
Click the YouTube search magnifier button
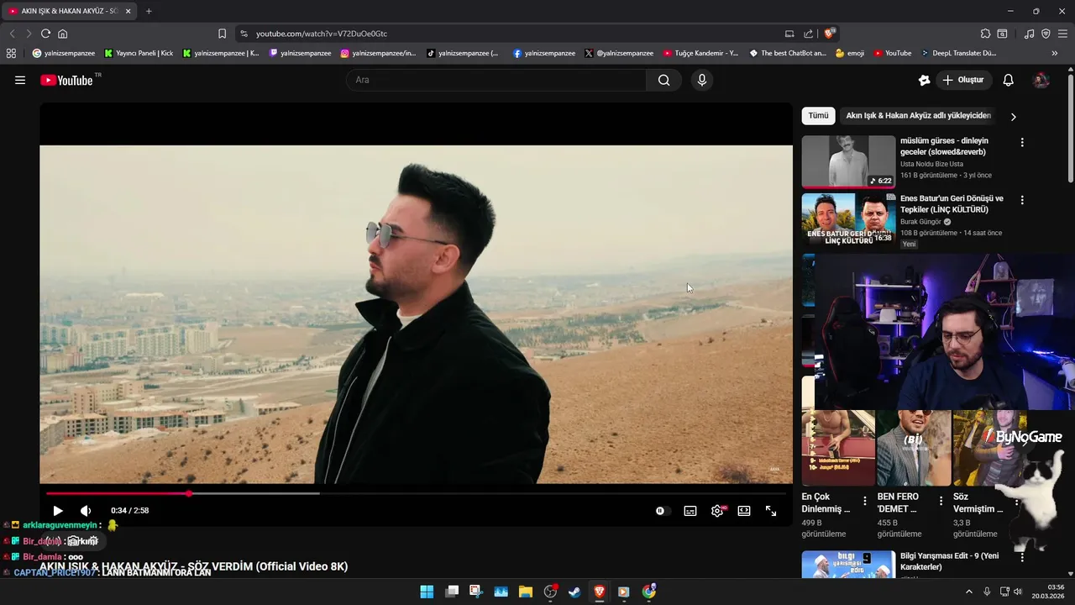[x=664, y=80]
